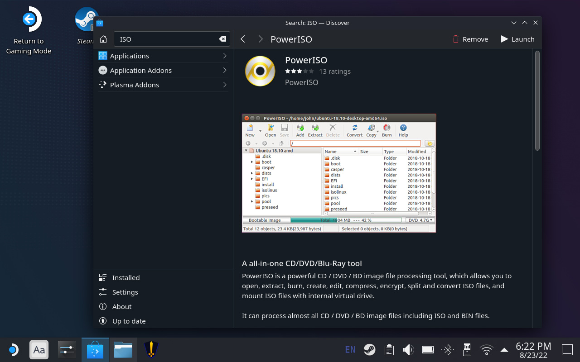Remove the PowerISO application
Image resolution: width=580 pixels, height=362 pixels.
click(x=470, y=39)
